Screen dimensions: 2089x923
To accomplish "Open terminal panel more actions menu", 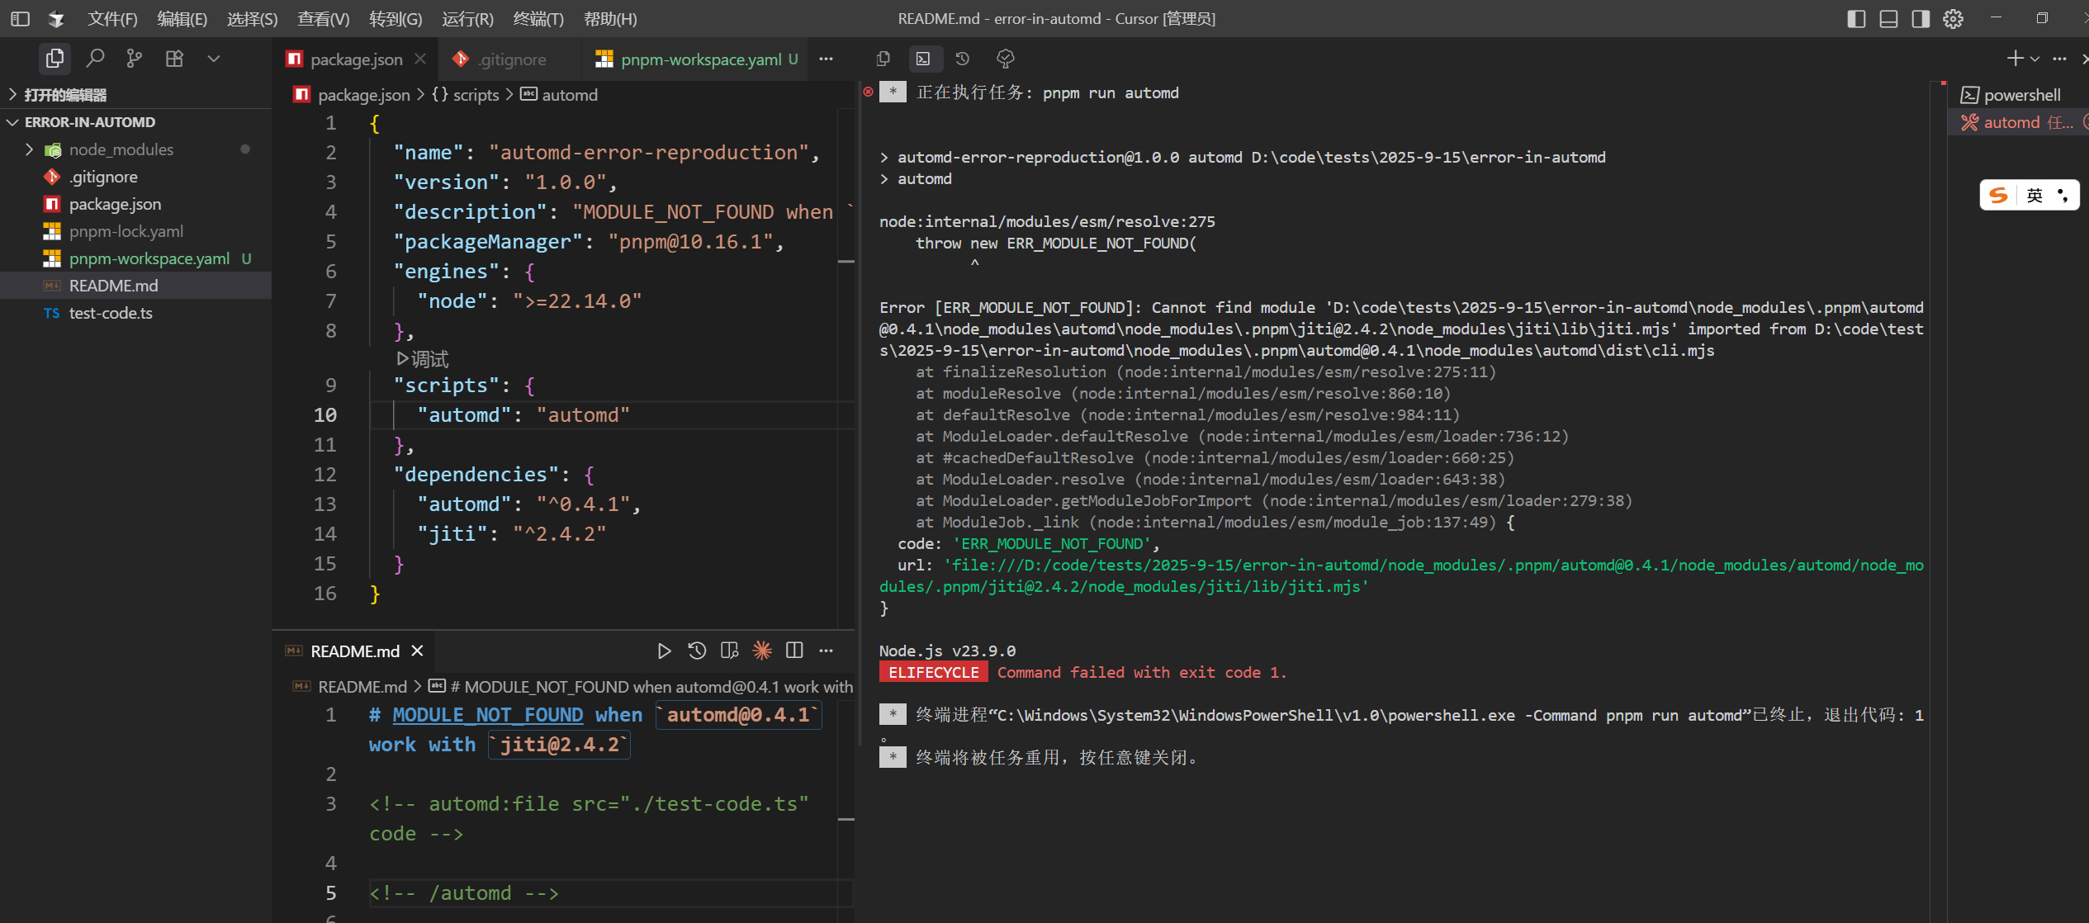I will (x=2059, y=59).
